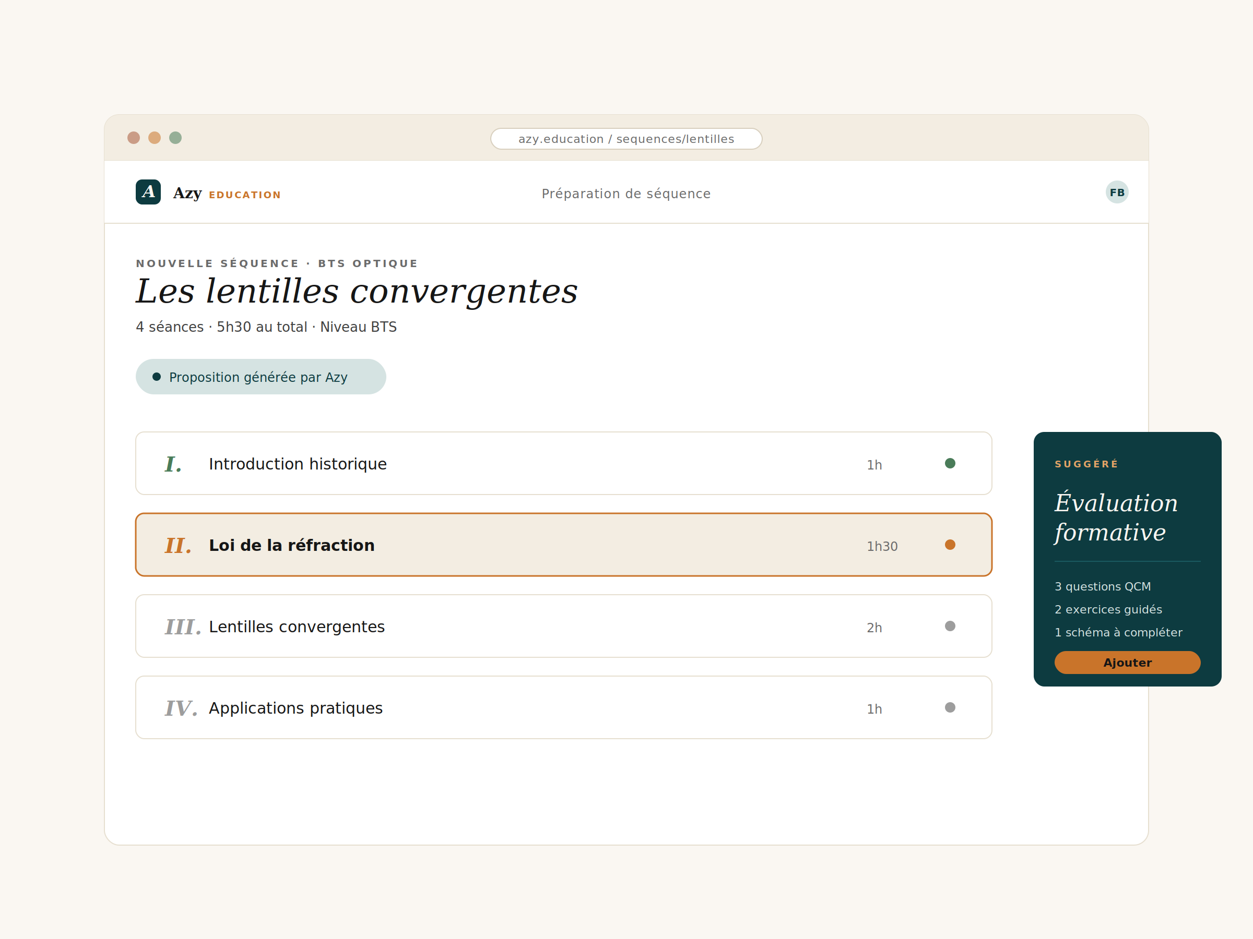Click roman numeral I. marker
The height and width of the screenshot is (939, 1253).
(173, 464)
